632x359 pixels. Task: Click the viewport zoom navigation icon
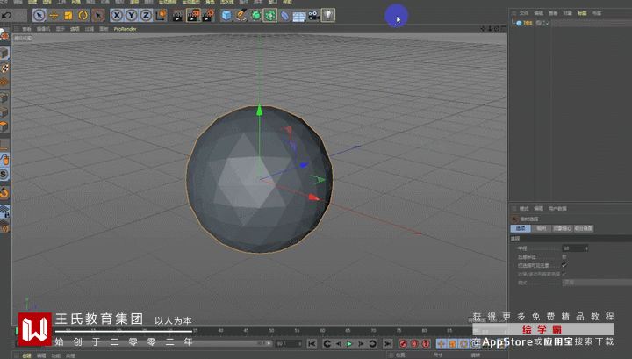pos(490,29)
